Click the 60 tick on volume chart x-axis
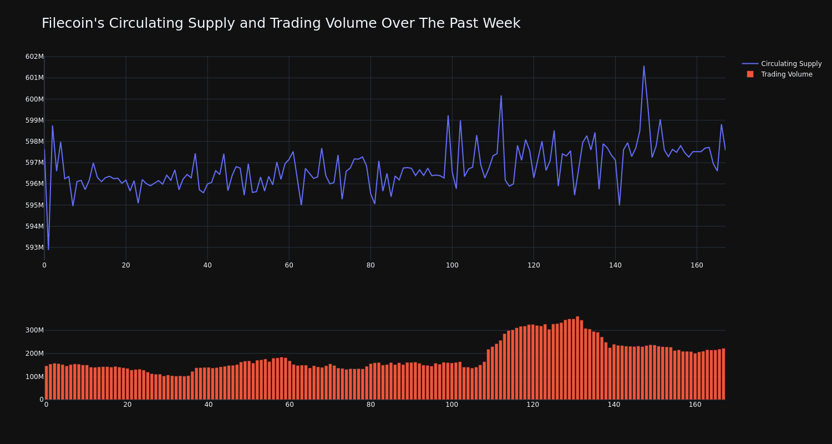Screen dimensions: 832x444 (x=290, y=405)
